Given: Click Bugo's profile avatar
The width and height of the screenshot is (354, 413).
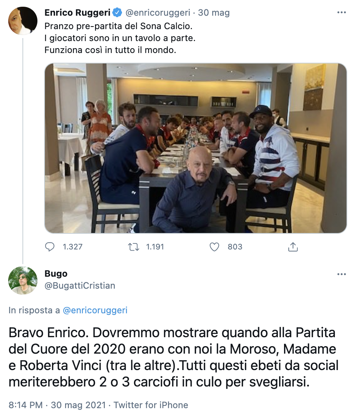Looking at the screenshot, I should (x=23, y=280).
